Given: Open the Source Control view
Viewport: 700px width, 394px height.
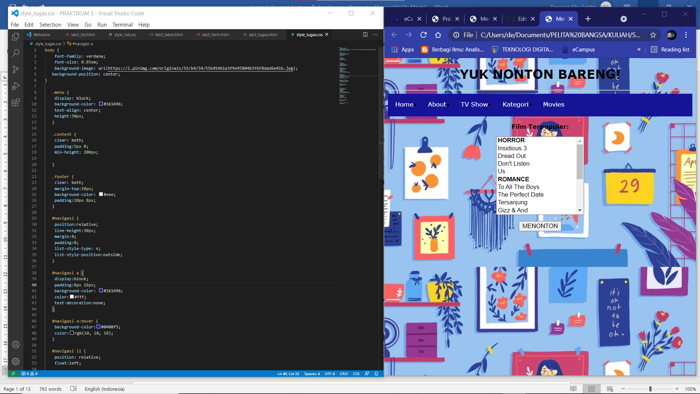Looking at the screenshot, I should coord(15,69).
